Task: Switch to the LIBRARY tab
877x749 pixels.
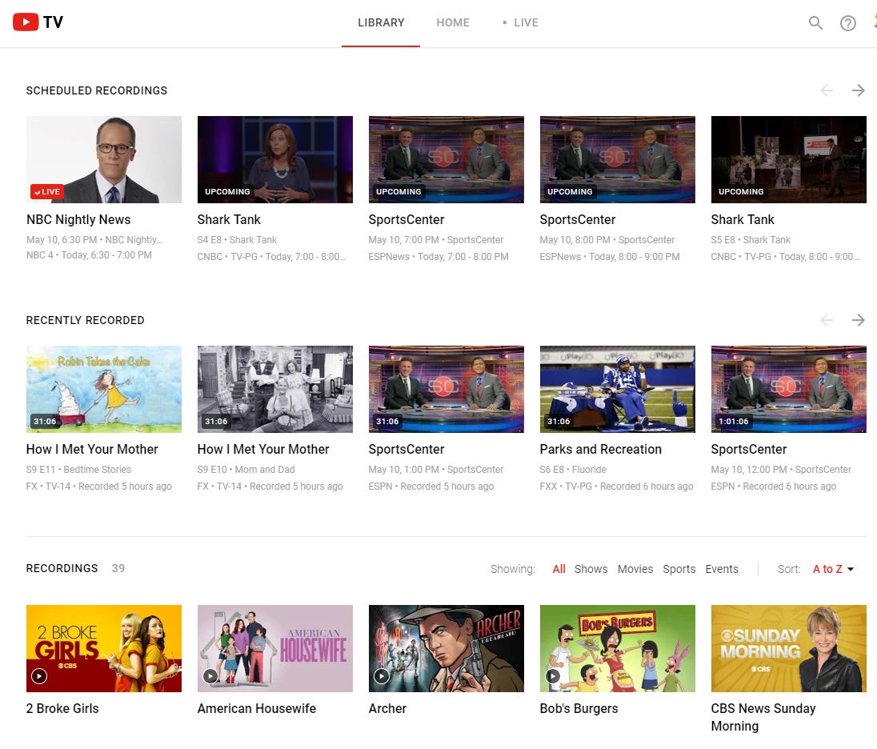Action: [x=381, y=23]
